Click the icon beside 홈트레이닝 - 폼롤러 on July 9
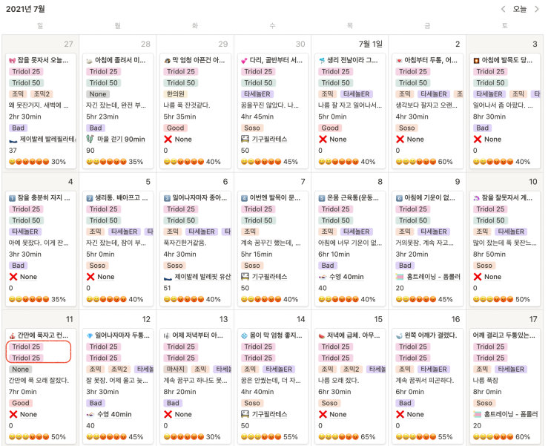Image resolution: width=551 pixels, height=446 pixels. (x=400, y=277)
